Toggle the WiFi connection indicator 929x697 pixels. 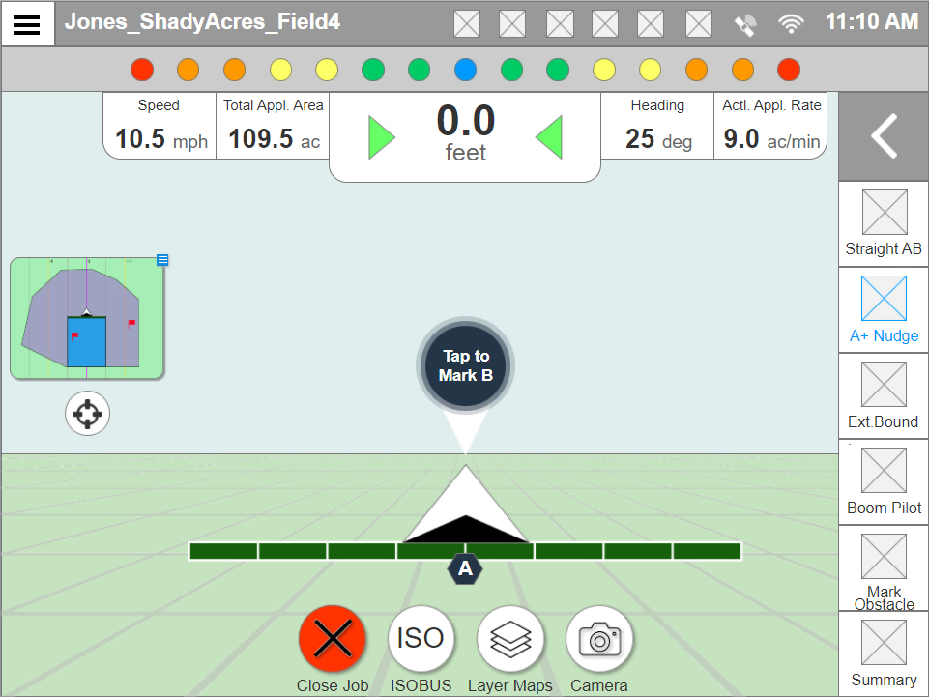[791, 23]
